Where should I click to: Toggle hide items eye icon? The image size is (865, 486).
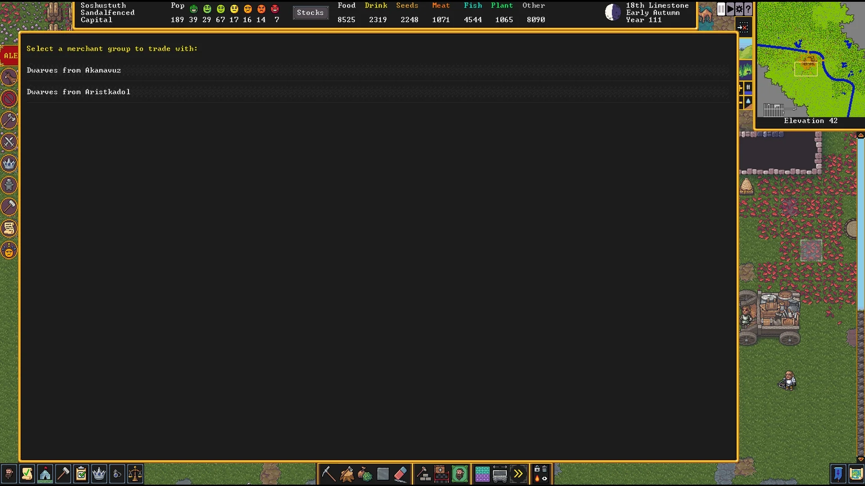[545, 478]
